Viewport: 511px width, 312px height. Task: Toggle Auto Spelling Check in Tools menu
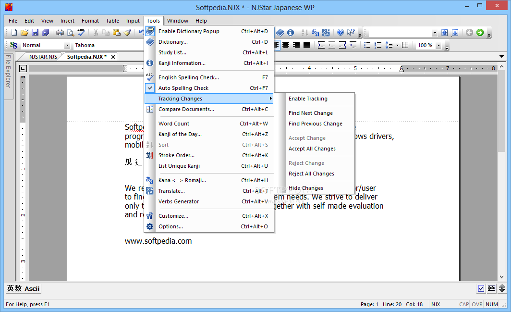tap(209, 88)
